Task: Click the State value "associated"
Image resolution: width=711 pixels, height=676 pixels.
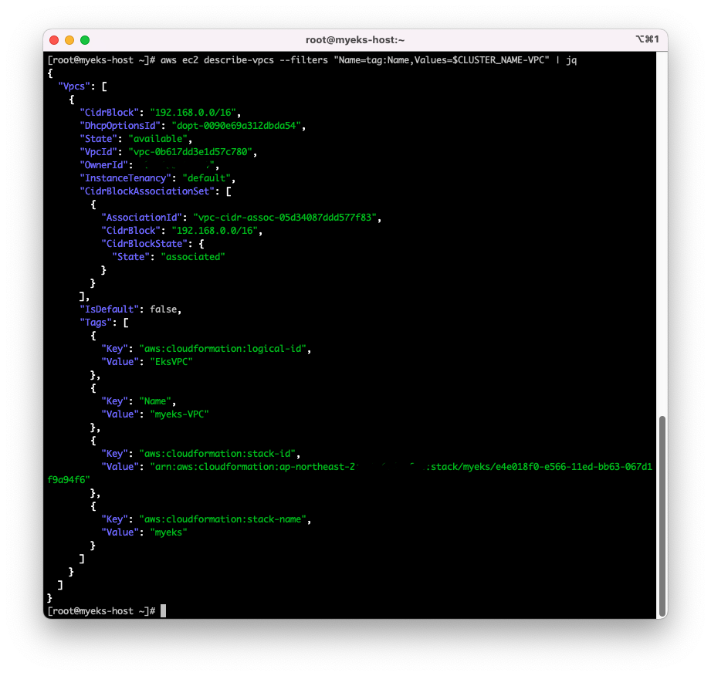Action: (x=193, y=257)
